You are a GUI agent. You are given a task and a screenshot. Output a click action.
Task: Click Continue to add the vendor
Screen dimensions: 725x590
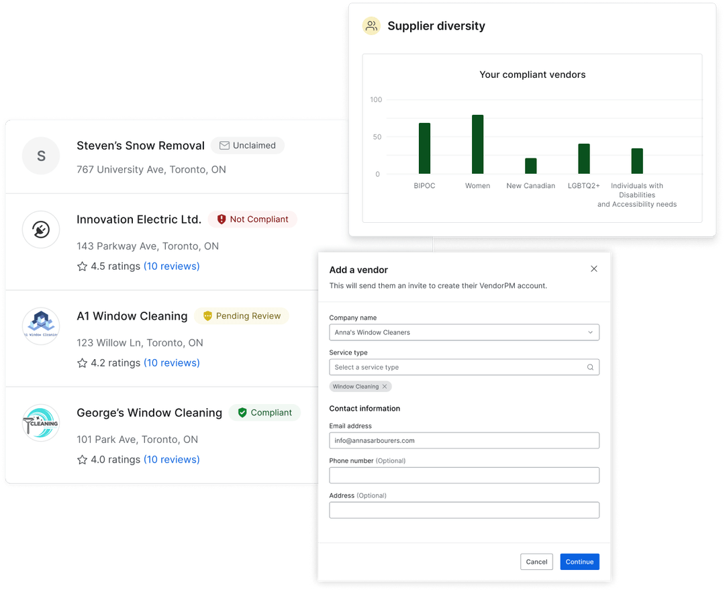click(579, 562)
